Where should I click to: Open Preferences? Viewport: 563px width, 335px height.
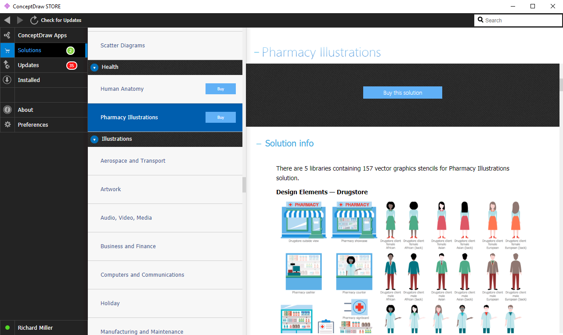44,125
